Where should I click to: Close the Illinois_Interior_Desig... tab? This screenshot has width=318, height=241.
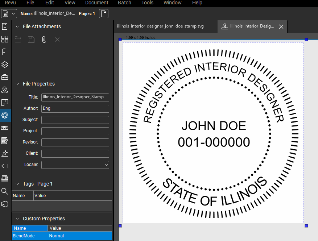tap(281, 26)
